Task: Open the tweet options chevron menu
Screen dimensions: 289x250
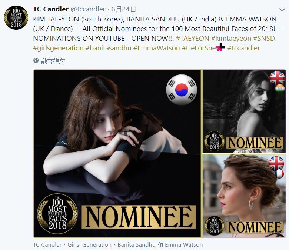Action: point(282,10)
